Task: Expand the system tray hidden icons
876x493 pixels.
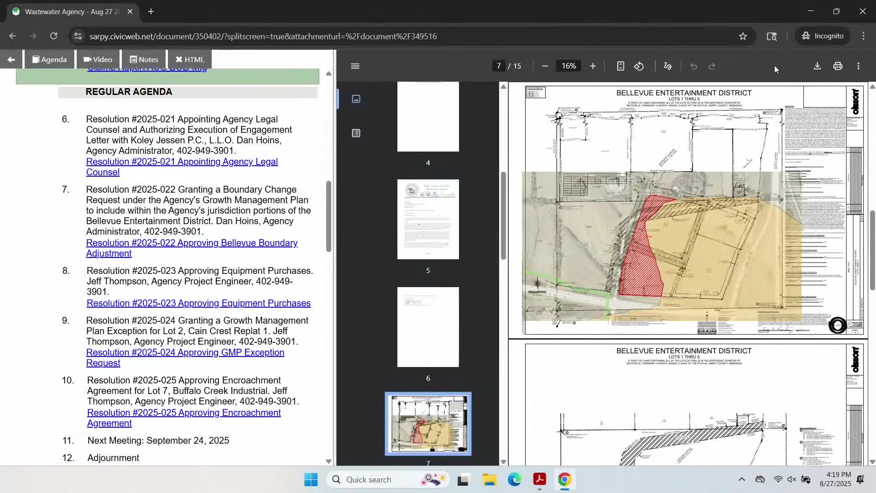Action: click(x=741, y=479)
